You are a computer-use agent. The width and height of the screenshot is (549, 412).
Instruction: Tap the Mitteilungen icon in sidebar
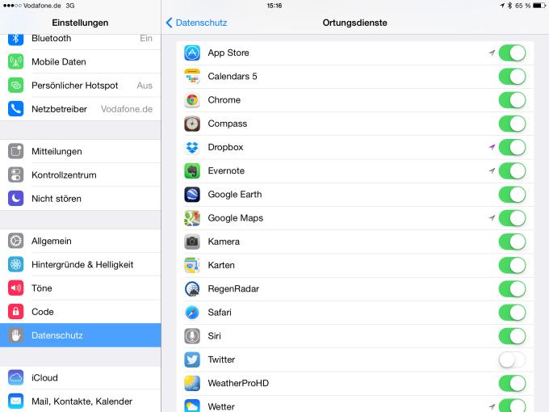point(16,151)
